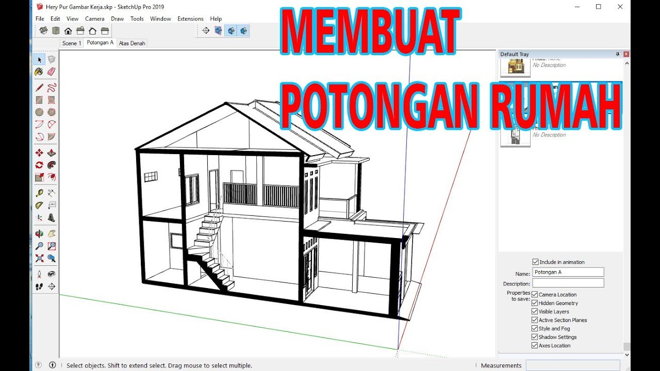The width and height of the screenshot is (660, 371).
Task: Choose the Rotate tool
Action: tap(39, 165)
